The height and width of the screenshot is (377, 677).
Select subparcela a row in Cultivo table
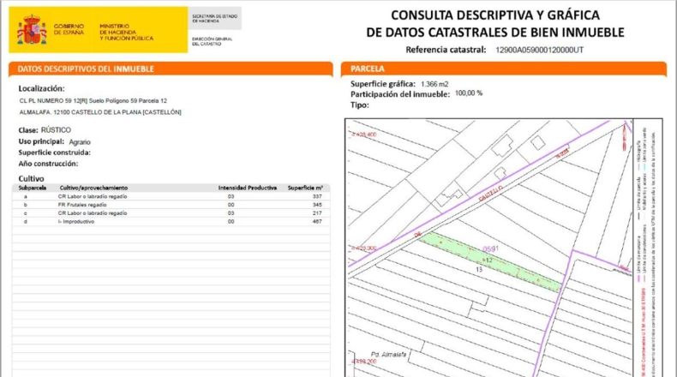(171, 196)
